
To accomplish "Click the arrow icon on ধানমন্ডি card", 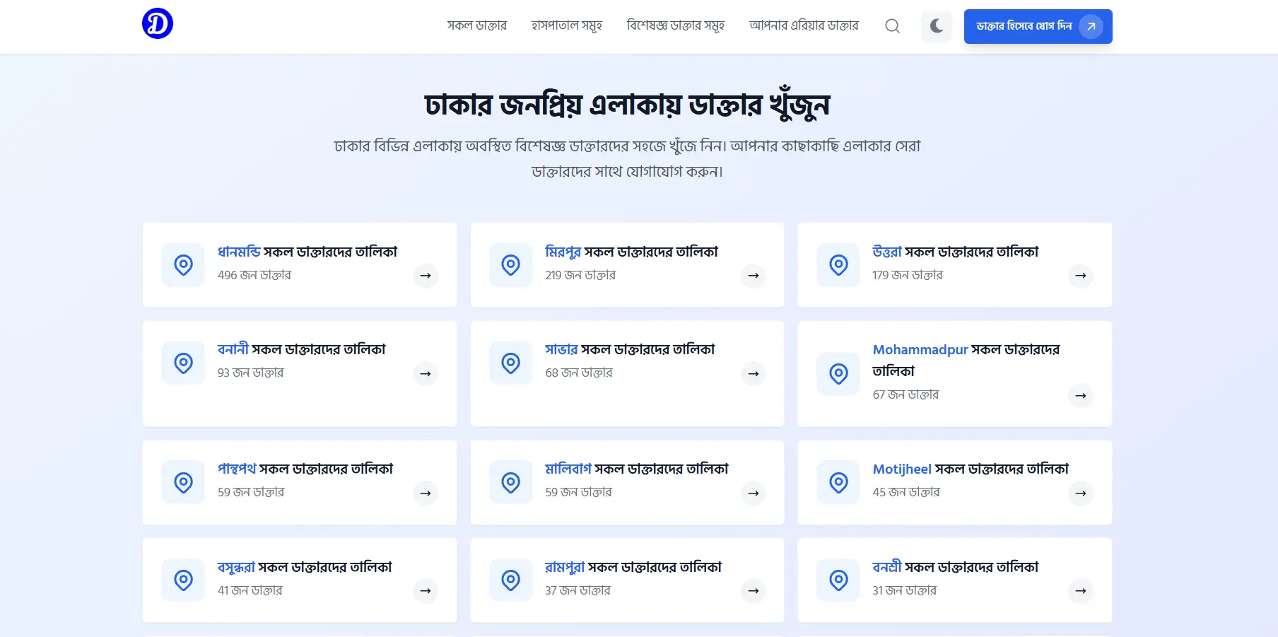I will tap(426, 276).
